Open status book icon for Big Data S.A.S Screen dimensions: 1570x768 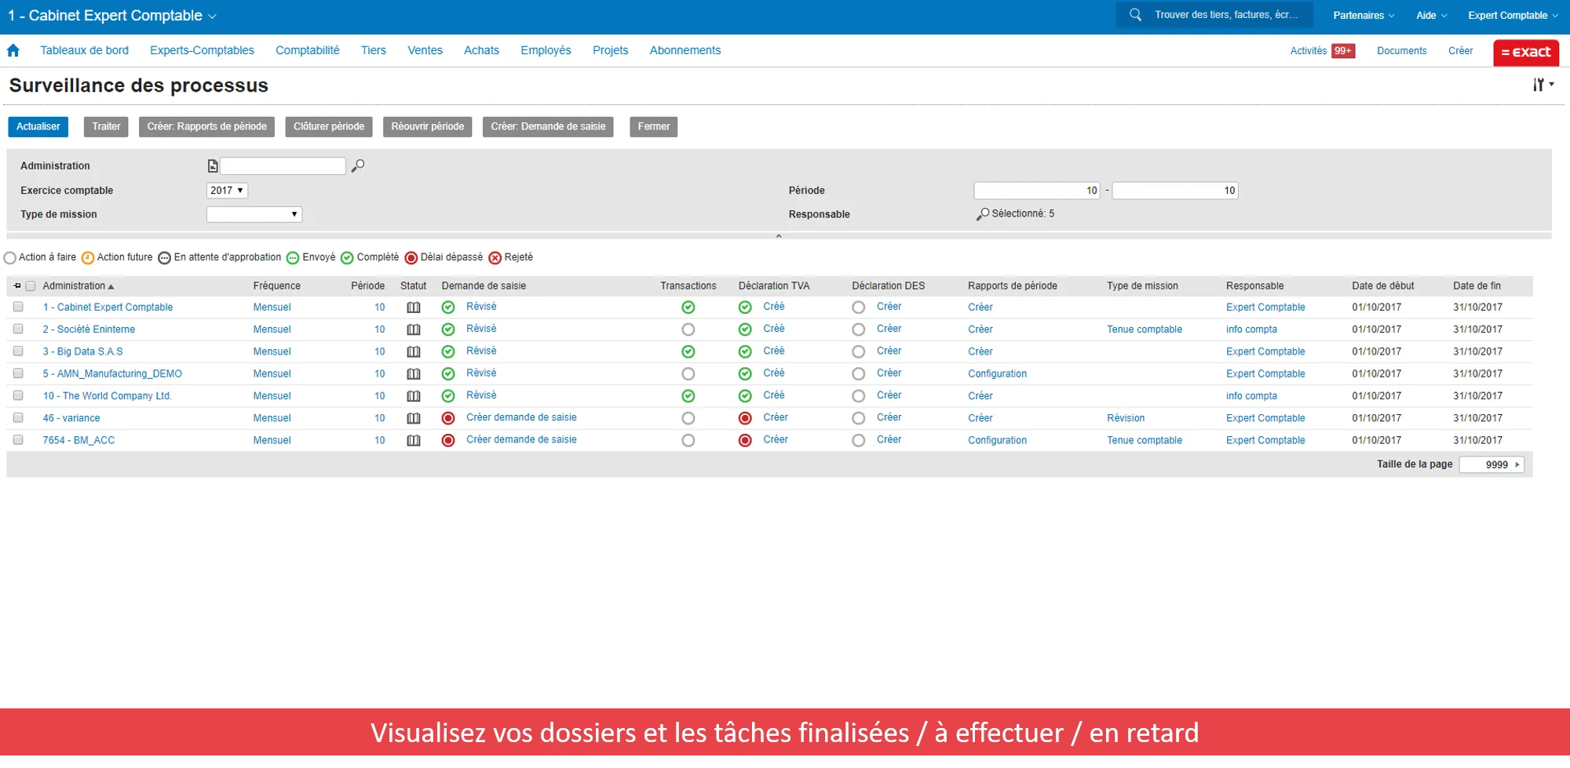coord(414,351)
